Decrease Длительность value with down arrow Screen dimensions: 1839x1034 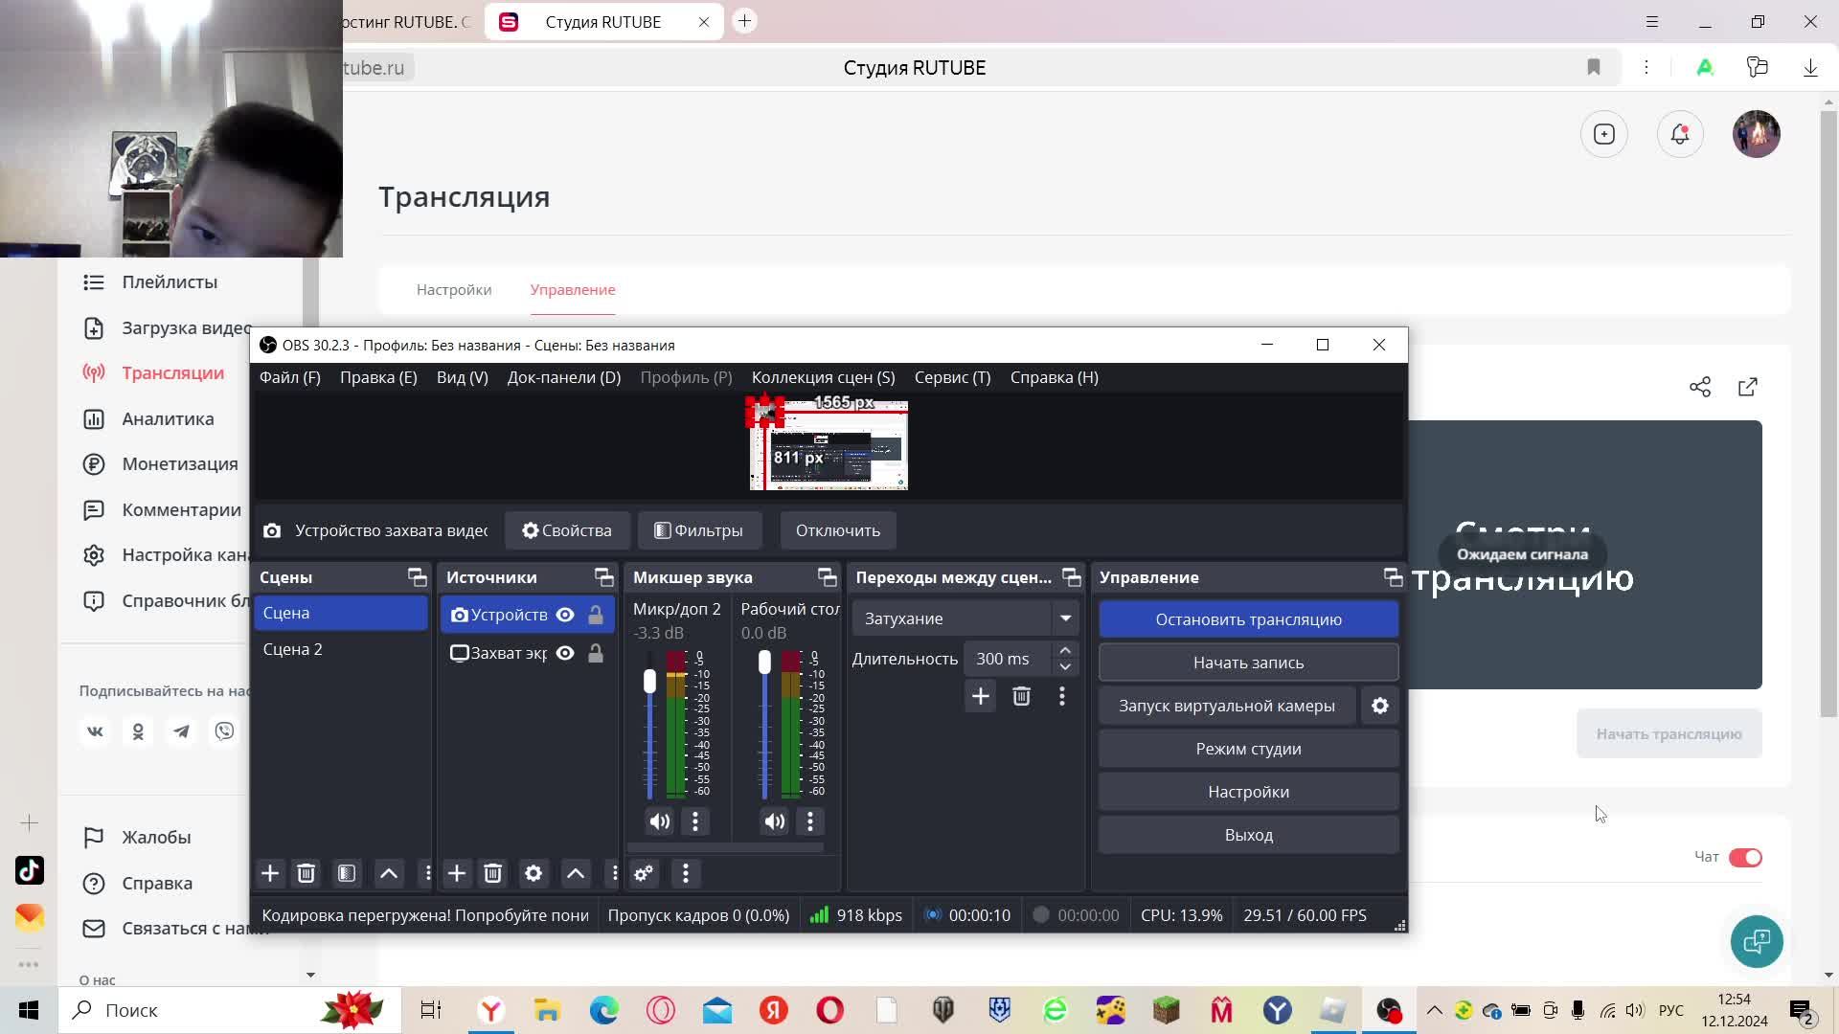pyautogui.click(x=1065, y=666)
